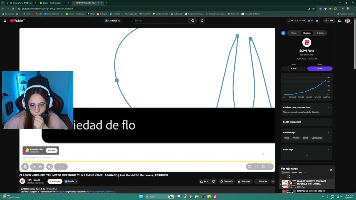Switch to the AI Coach tab
The width and height of the screenshot is (356, 200).
320,33
